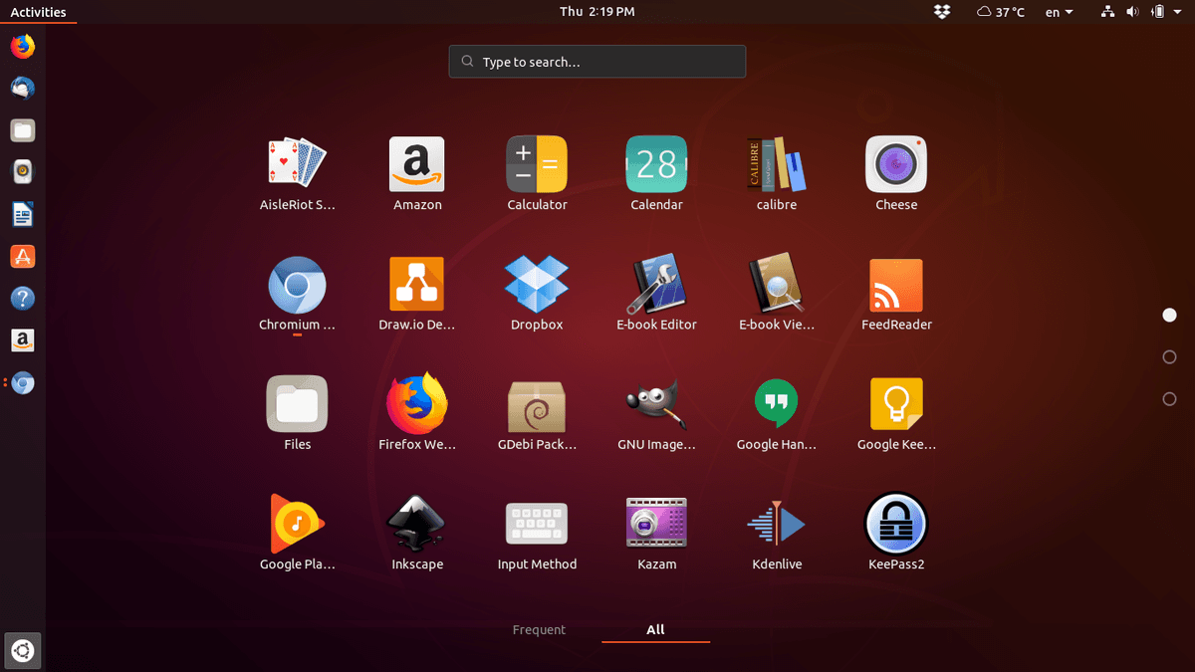Image resolution: width=1195 pixels, height=672 pixels.
Task: Click the Amazon icon in the dock
Action: [x=22, y=340]
